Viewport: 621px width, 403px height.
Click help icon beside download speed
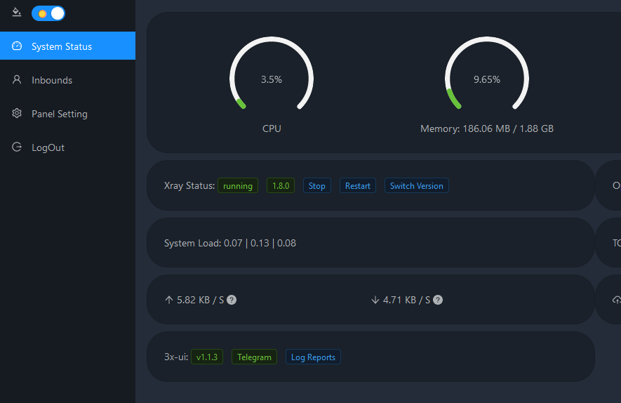click(438, 300)
